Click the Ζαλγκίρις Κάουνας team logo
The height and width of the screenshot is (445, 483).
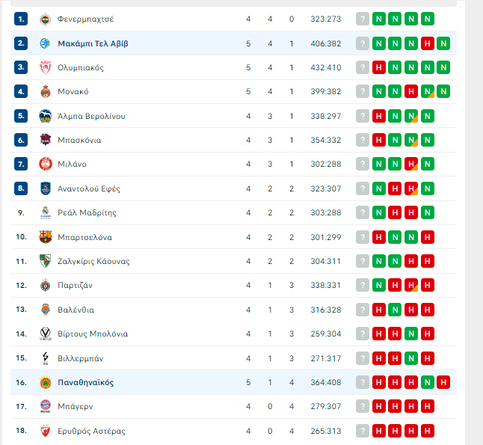pos(45,261)
